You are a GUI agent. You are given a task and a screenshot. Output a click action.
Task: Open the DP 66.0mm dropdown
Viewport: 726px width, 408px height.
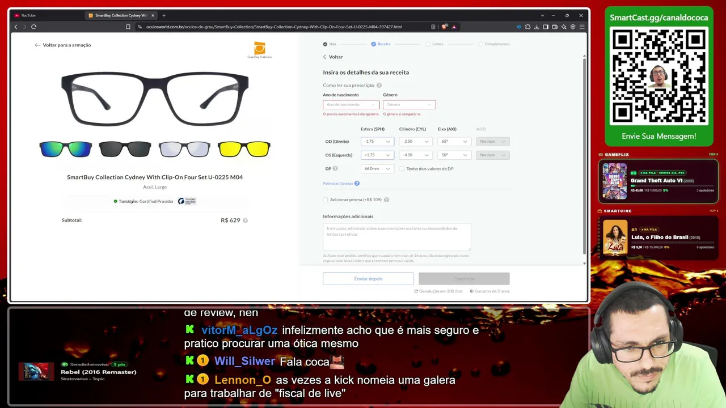(x=378, y=169)
